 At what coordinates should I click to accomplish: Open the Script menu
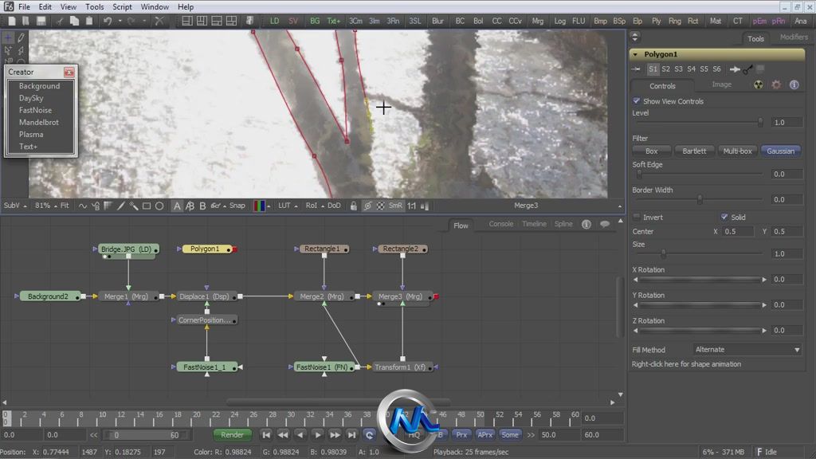tap(122, 6)
